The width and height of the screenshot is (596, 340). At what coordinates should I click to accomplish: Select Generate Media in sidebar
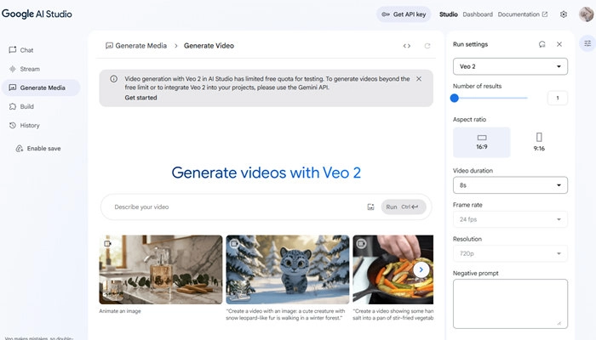point(41,88)
